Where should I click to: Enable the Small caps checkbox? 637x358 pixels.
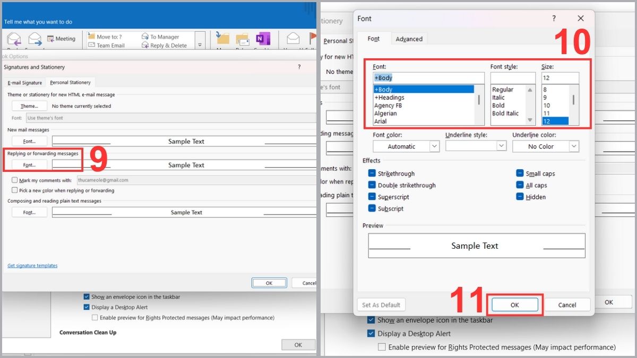pos(520,173)
